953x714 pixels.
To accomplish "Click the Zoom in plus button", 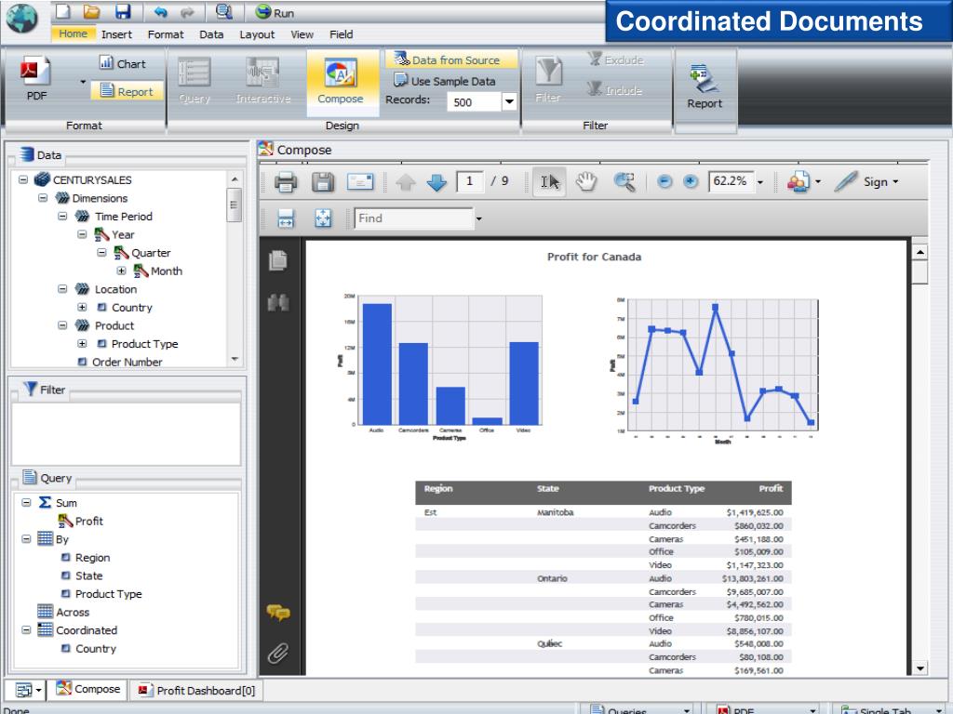I will click(691, 182).
